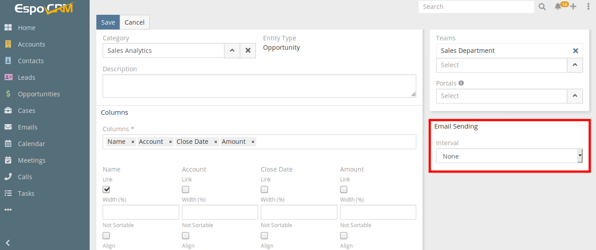The height and width of the screenshot is (250, 596).
Task: Expand the Teams select list arrow
Action: 575,65
